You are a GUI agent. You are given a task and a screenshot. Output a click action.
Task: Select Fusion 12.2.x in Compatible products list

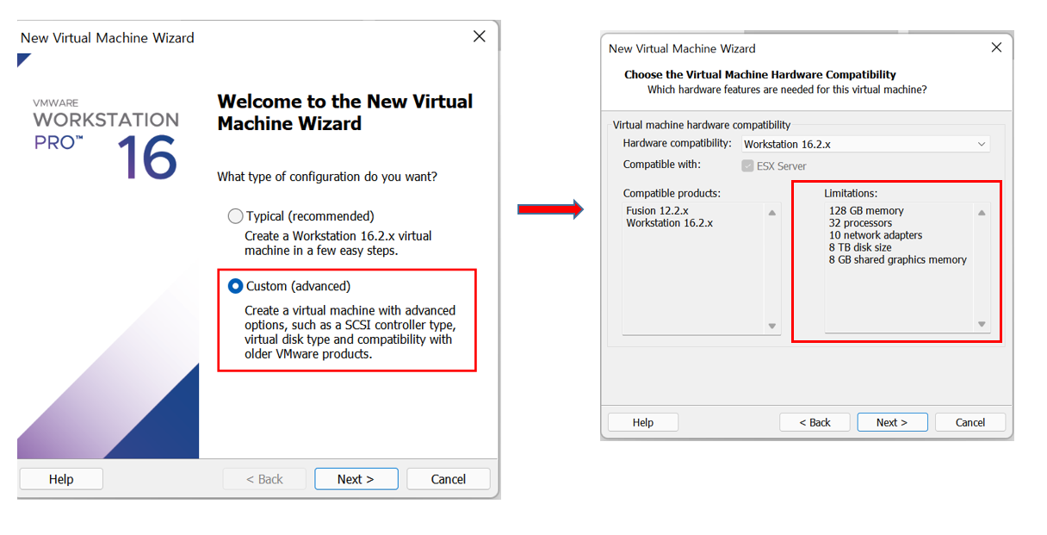click(658, 210)
